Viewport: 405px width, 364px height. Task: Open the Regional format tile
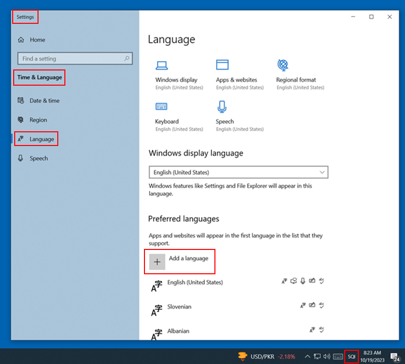click(x=300, y=75)
